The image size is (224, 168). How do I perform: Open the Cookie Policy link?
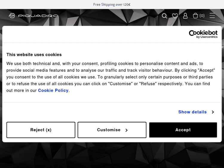point(53,90)
